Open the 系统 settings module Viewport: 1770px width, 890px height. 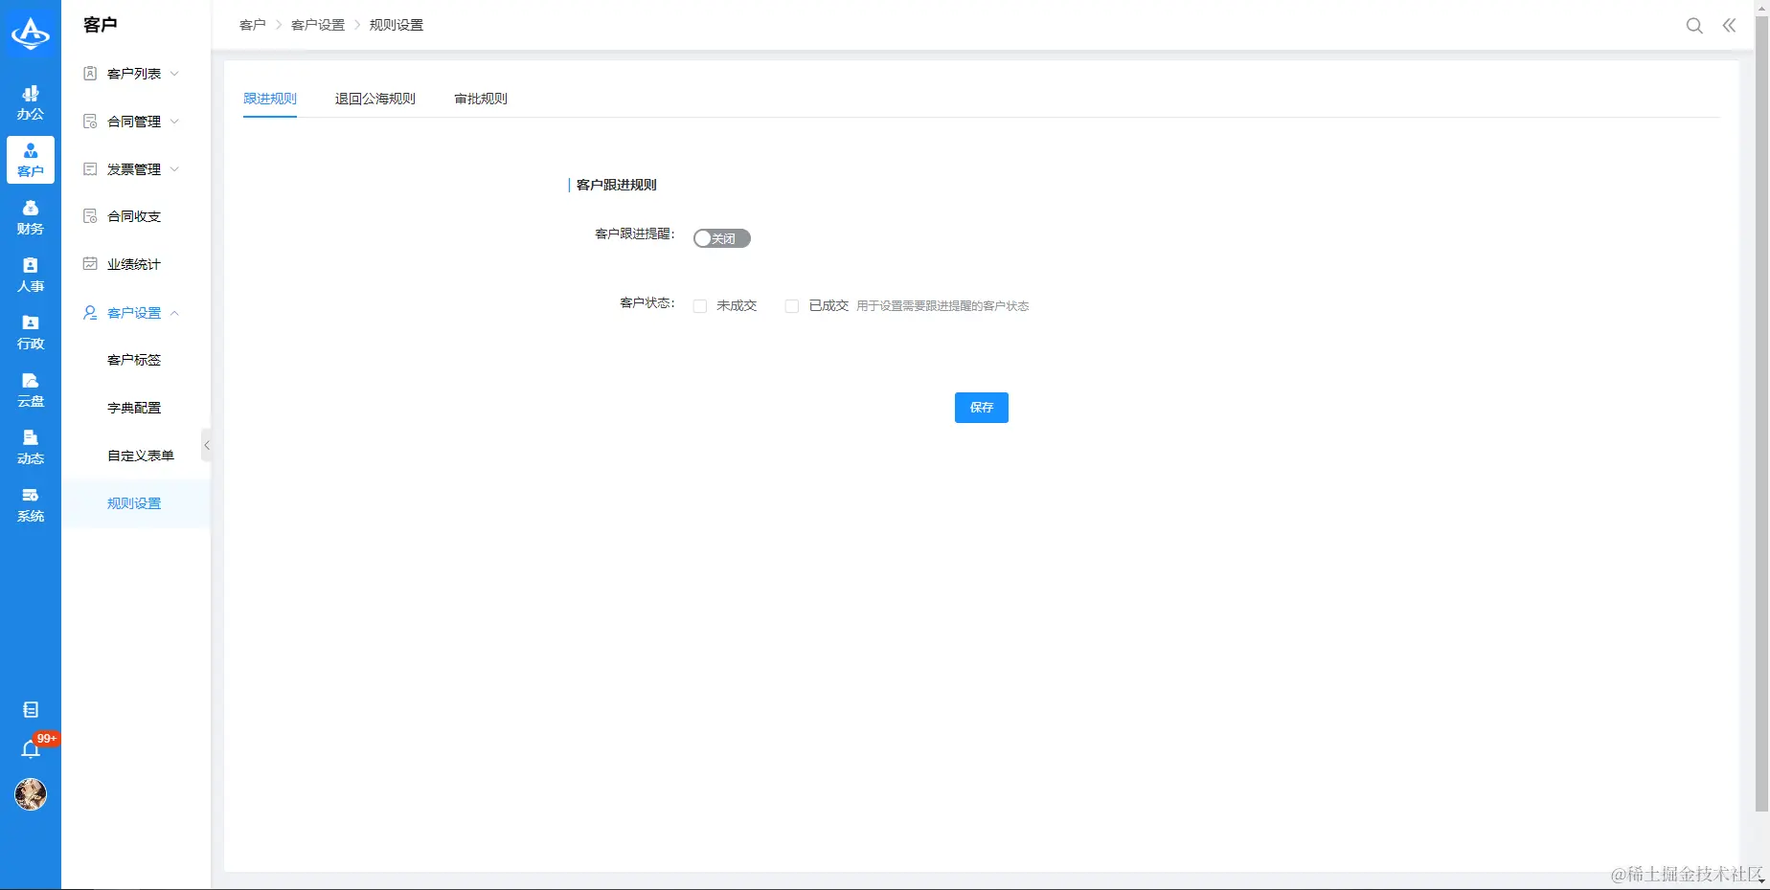coord(30,505)
